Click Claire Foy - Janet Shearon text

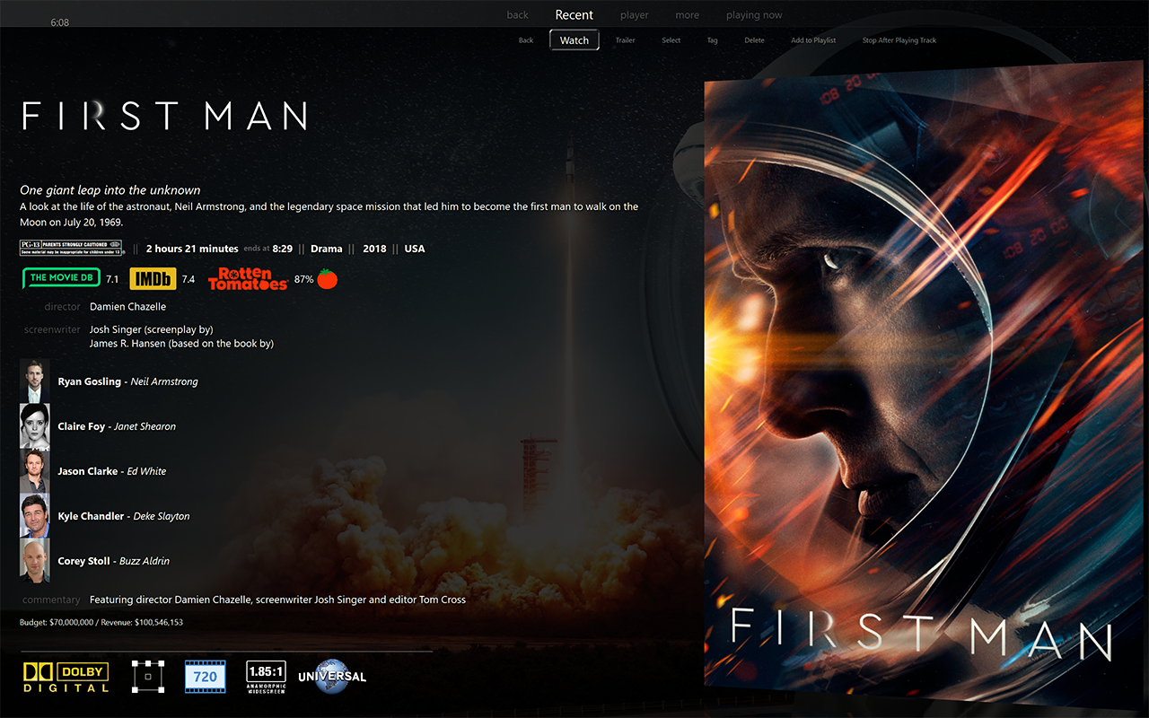[117, 426]
